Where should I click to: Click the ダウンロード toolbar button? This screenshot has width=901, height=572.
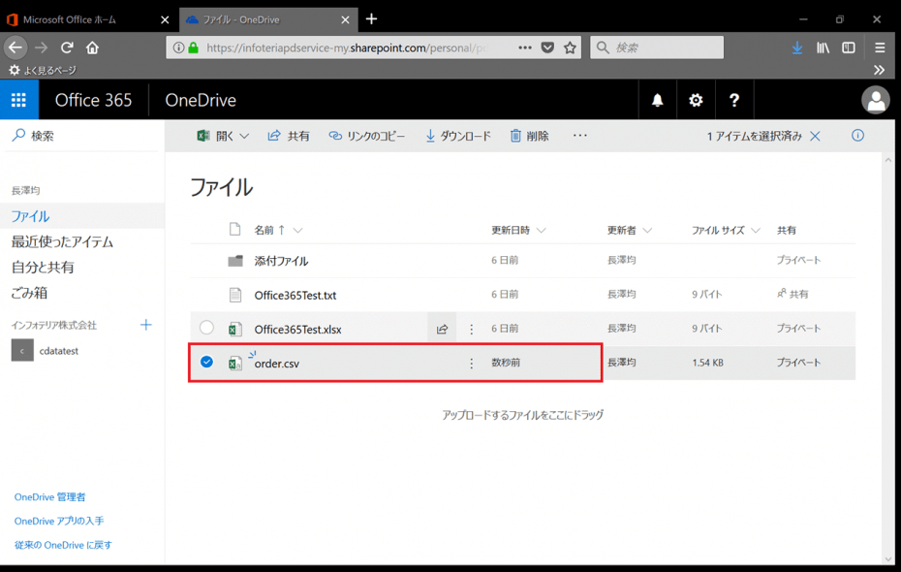(x=458, y=137)
